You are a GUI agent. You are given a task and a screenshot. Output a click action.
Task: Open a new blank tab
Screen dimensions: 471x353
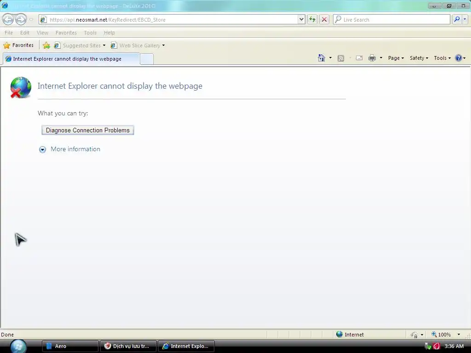(147, 59)
